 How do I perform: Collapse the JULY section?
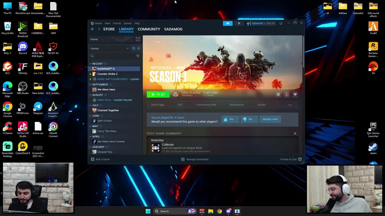pyautogui.click(x=90, y=105)
